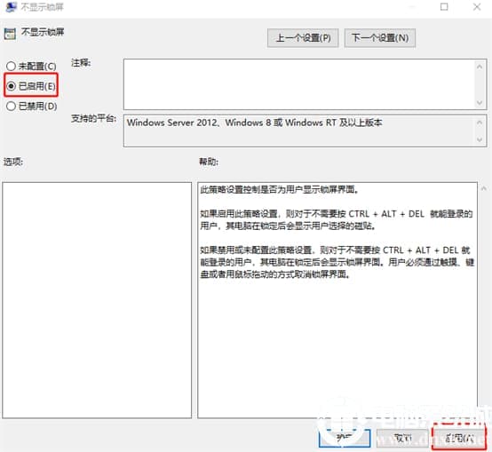Click the 选项 options list area
This screenshot has width=492, height=452.
[x=97, y=300]
